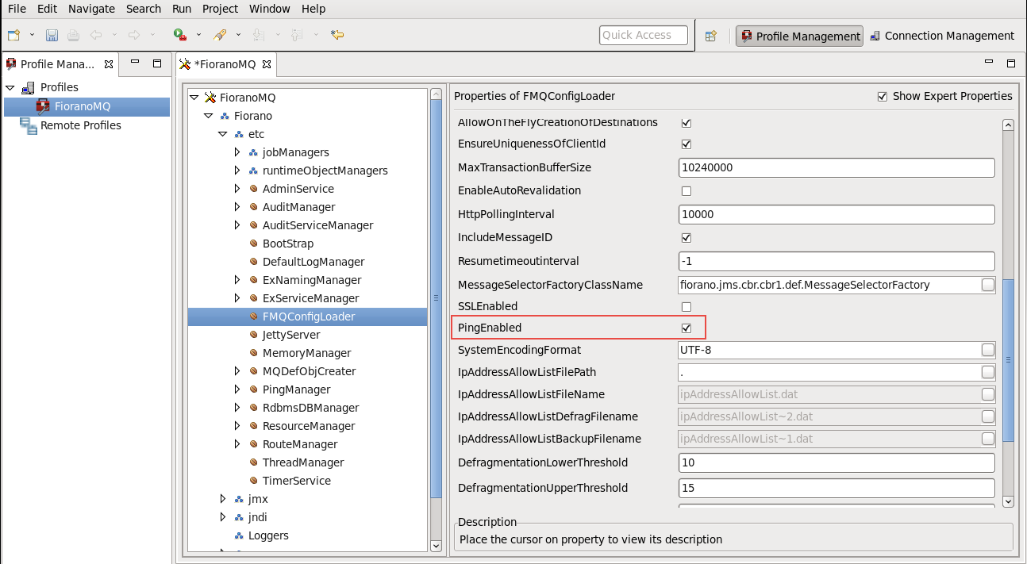Select the Profile Management perspective button
The height and width of the screenshot is (564, 1027).
800,36
